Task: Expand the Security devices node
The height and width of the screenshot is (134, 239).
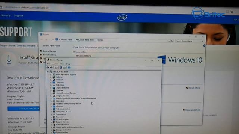Action: tap(52, 122)
